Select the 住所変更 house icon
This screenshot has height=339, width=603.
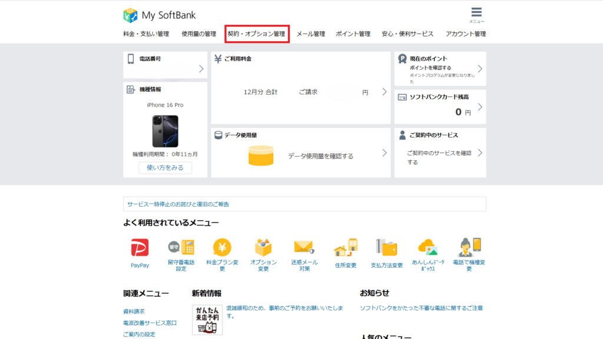346,248
